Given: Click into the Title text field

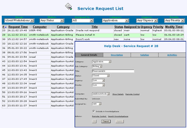Looking at the screenshot, I should (113, 71).
